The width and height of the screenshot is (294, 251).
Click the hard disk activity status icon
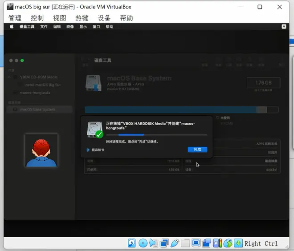click(x=132, y=243)
